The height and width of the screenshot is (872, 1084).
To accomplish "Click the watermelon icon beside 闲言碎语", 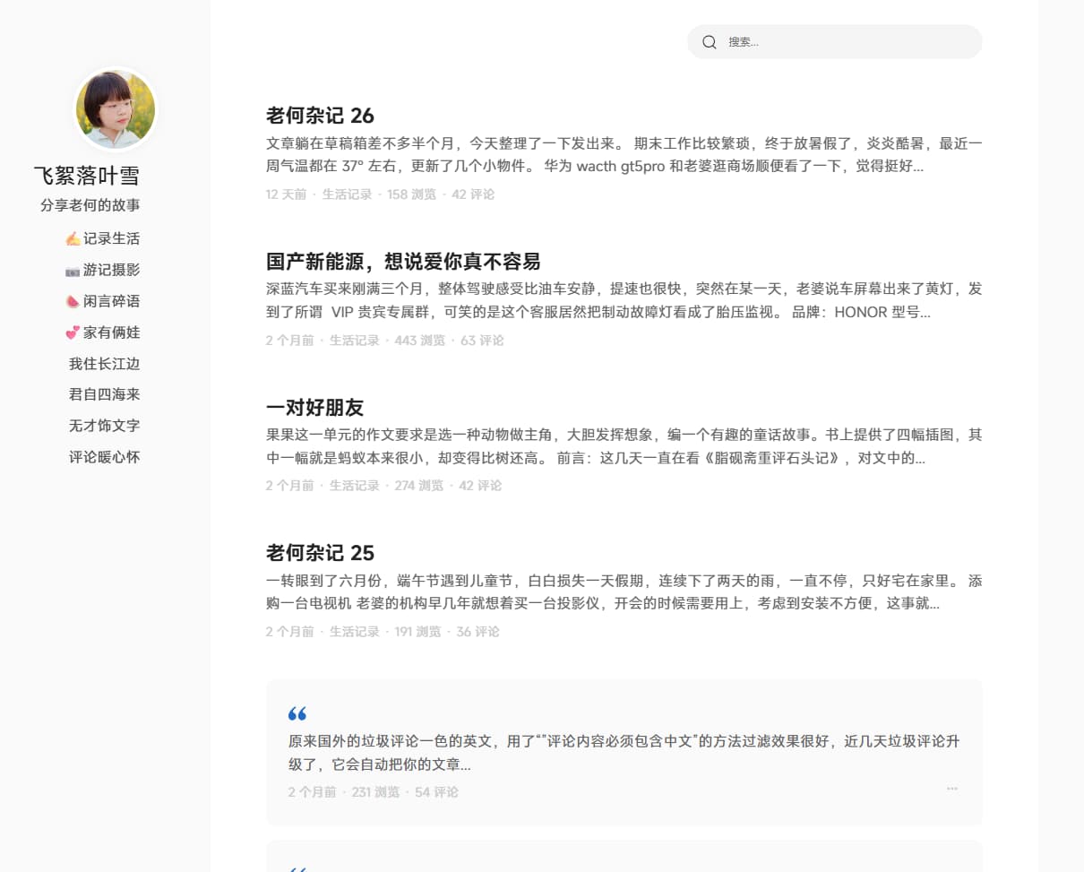I will click(73, 302).
